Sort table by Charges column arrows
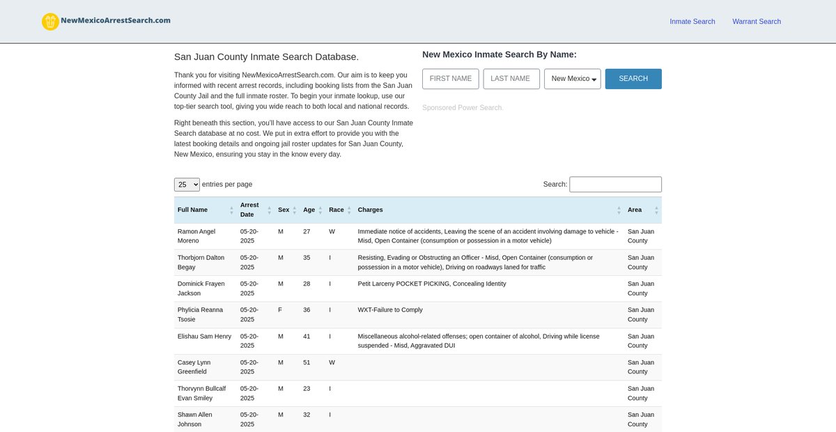The width and height of the screenshot is (836, 432). tap(619, 210)
